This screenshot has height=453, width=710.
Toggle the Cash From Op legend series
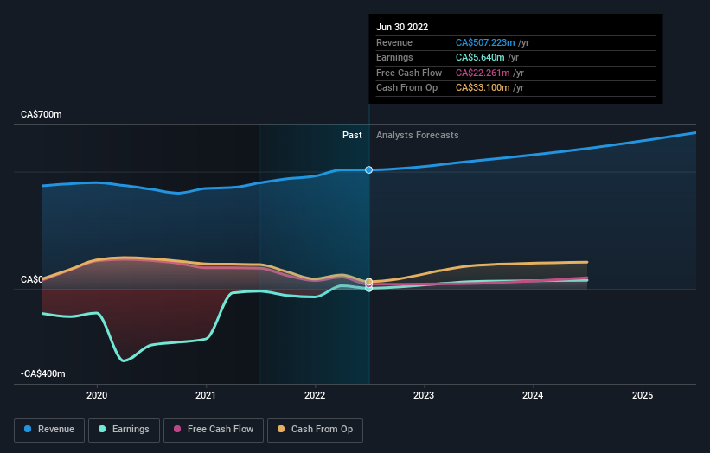click(x=315, y=430)
